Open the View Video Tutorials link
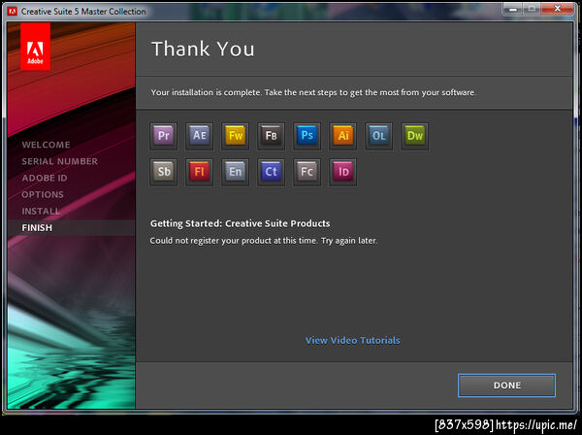The image size is (582, 435). pyautogui.click(x=353, y=340)
